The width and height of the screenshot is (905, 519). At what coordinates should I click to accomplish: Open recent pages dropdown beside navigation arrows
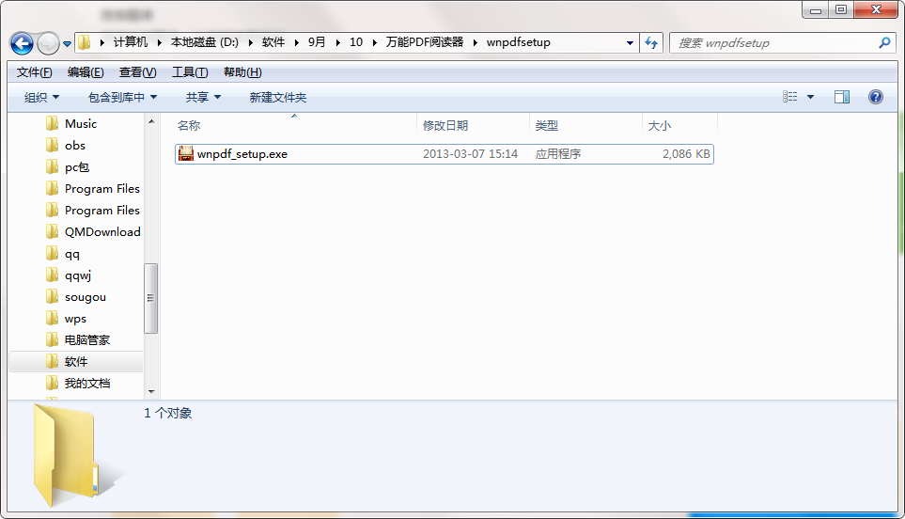point(67,44)
